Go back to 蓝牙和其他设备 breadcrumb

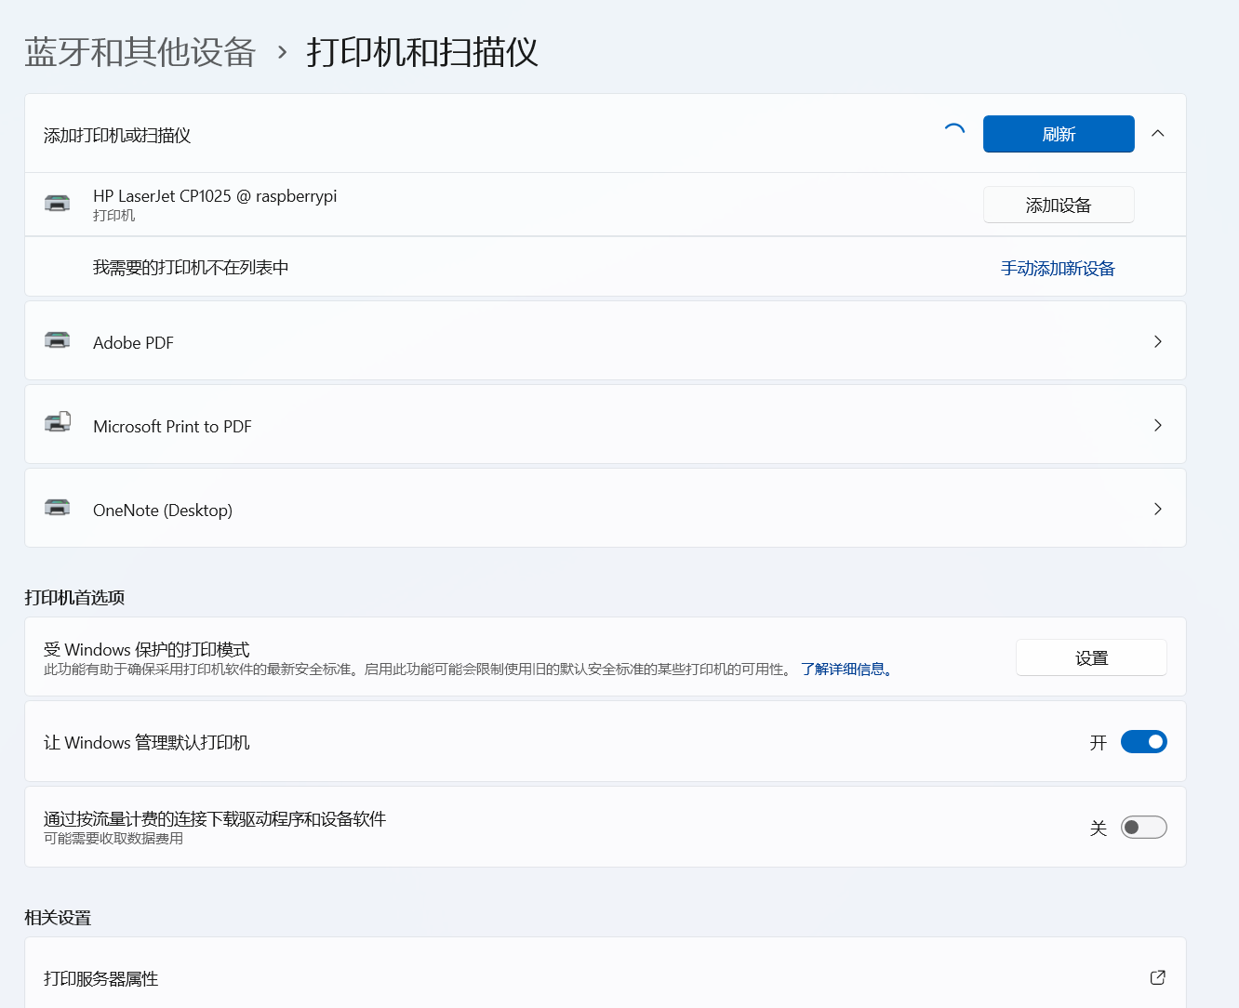[140, 52]
